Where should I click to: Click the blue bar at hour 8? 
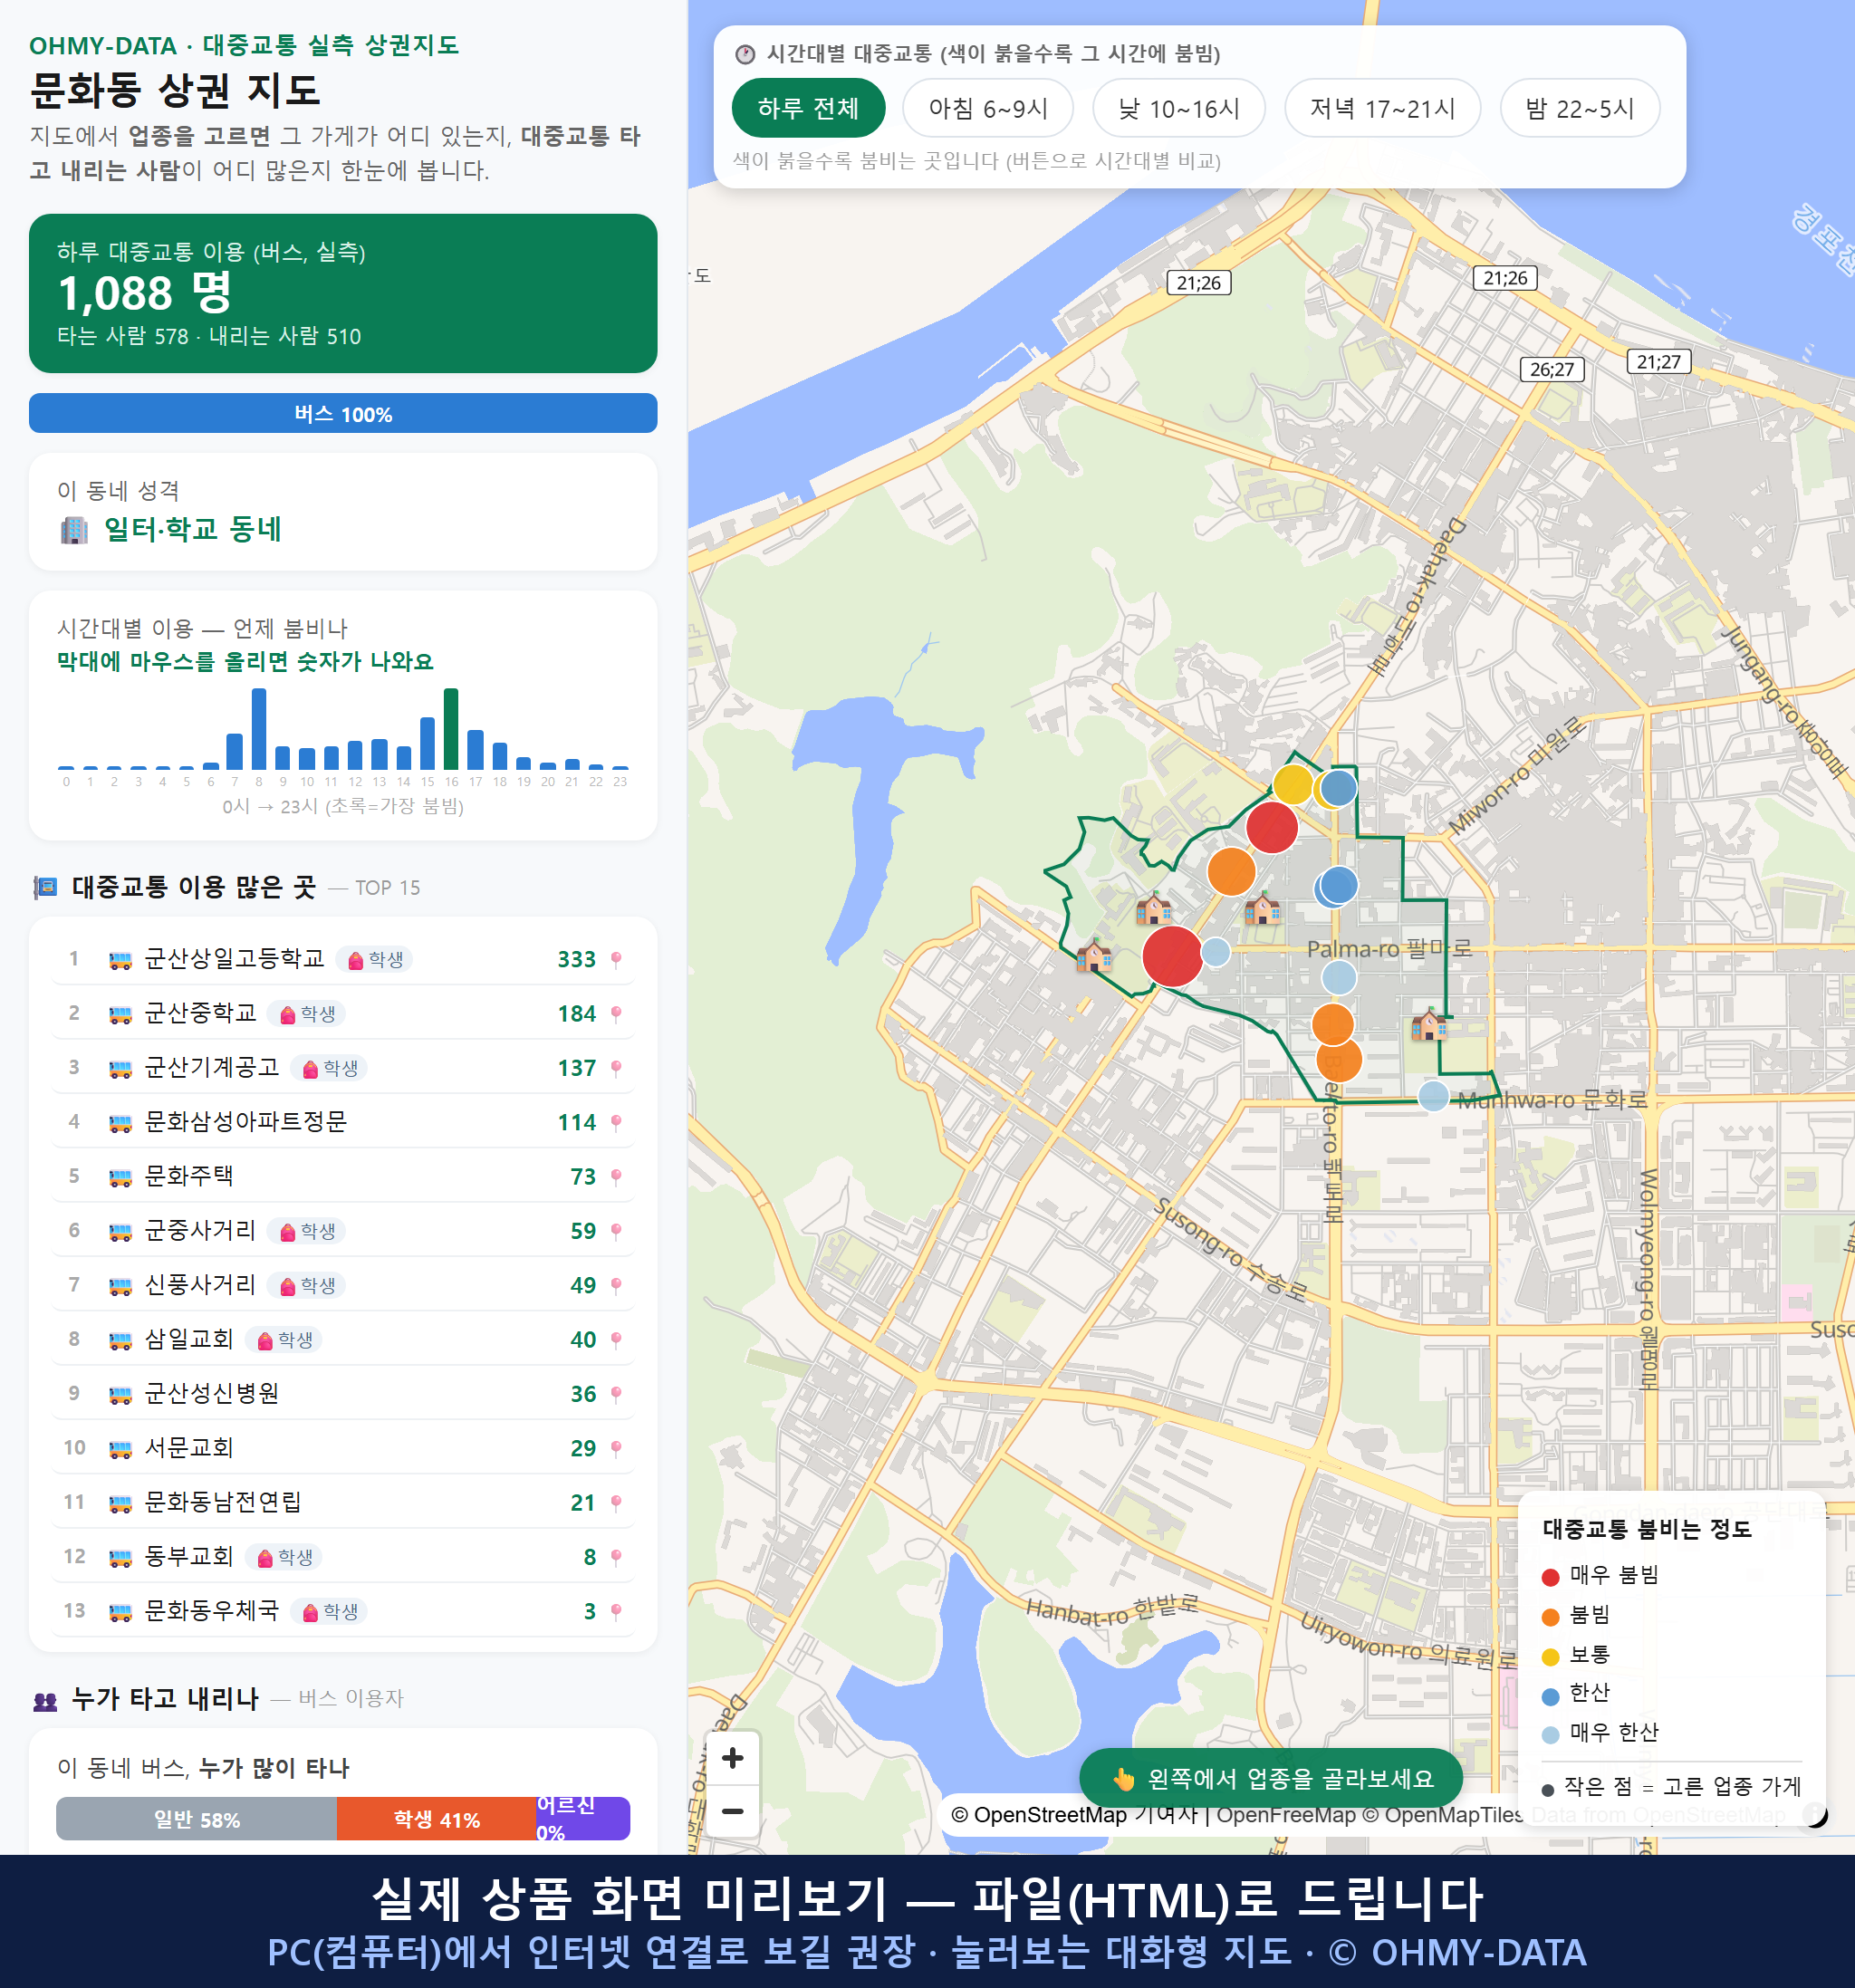pyautogui.click(x=259, y=729)
